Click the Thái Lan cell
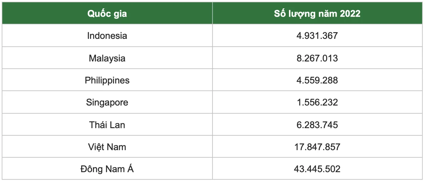The width and height of the screenshot is (425, 182). 107,125
